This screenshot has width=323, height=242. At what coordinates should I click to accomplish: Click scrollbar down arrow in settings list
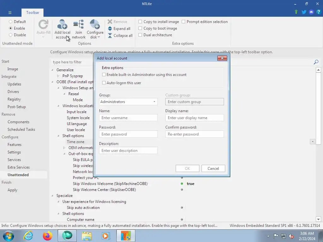(318, 219)
